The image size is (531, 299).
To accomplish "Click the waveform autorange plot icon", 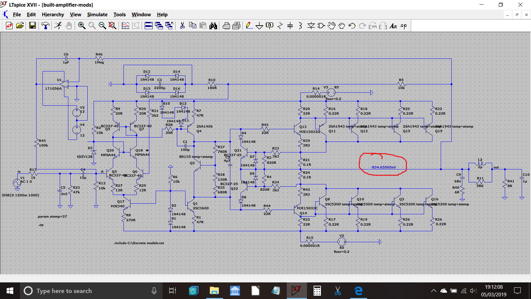I will [125, 26].
